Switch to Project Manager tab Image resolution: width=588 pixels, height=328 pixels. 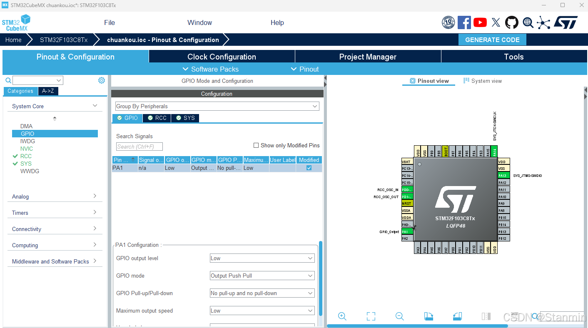pyautogui.click(x=368, y=57)
